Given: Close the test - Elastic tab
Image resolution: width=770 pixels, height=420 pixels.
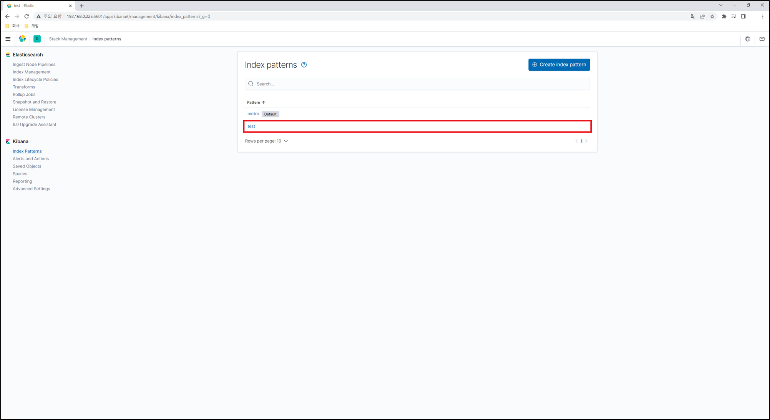Looking at the screenshot, I should [x=70, y=6].
